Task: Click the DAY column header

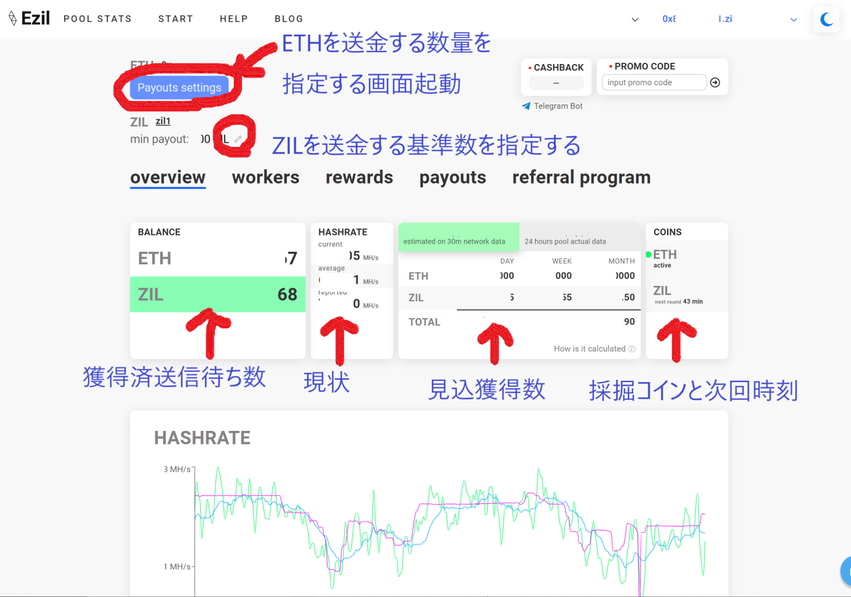Action: click(507, 261)
